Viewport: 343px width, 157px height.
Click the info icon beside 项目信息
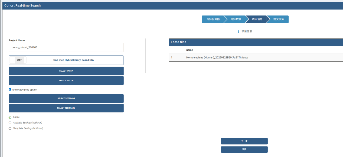coord(238,31)
